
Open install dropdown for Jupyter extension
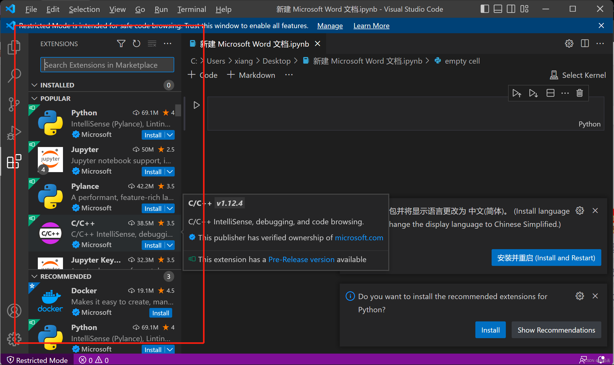tap(170, 172)
